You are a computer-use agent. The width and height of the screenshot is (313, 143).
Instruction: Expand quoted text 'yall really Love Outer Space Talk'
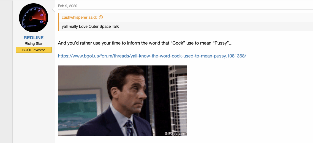[90, 26]
